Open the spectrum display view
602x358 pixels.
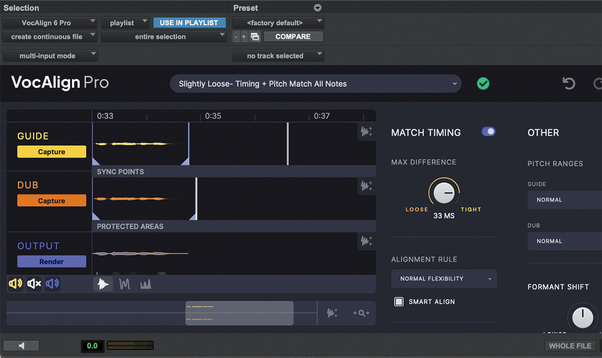[x=145, y=284]
